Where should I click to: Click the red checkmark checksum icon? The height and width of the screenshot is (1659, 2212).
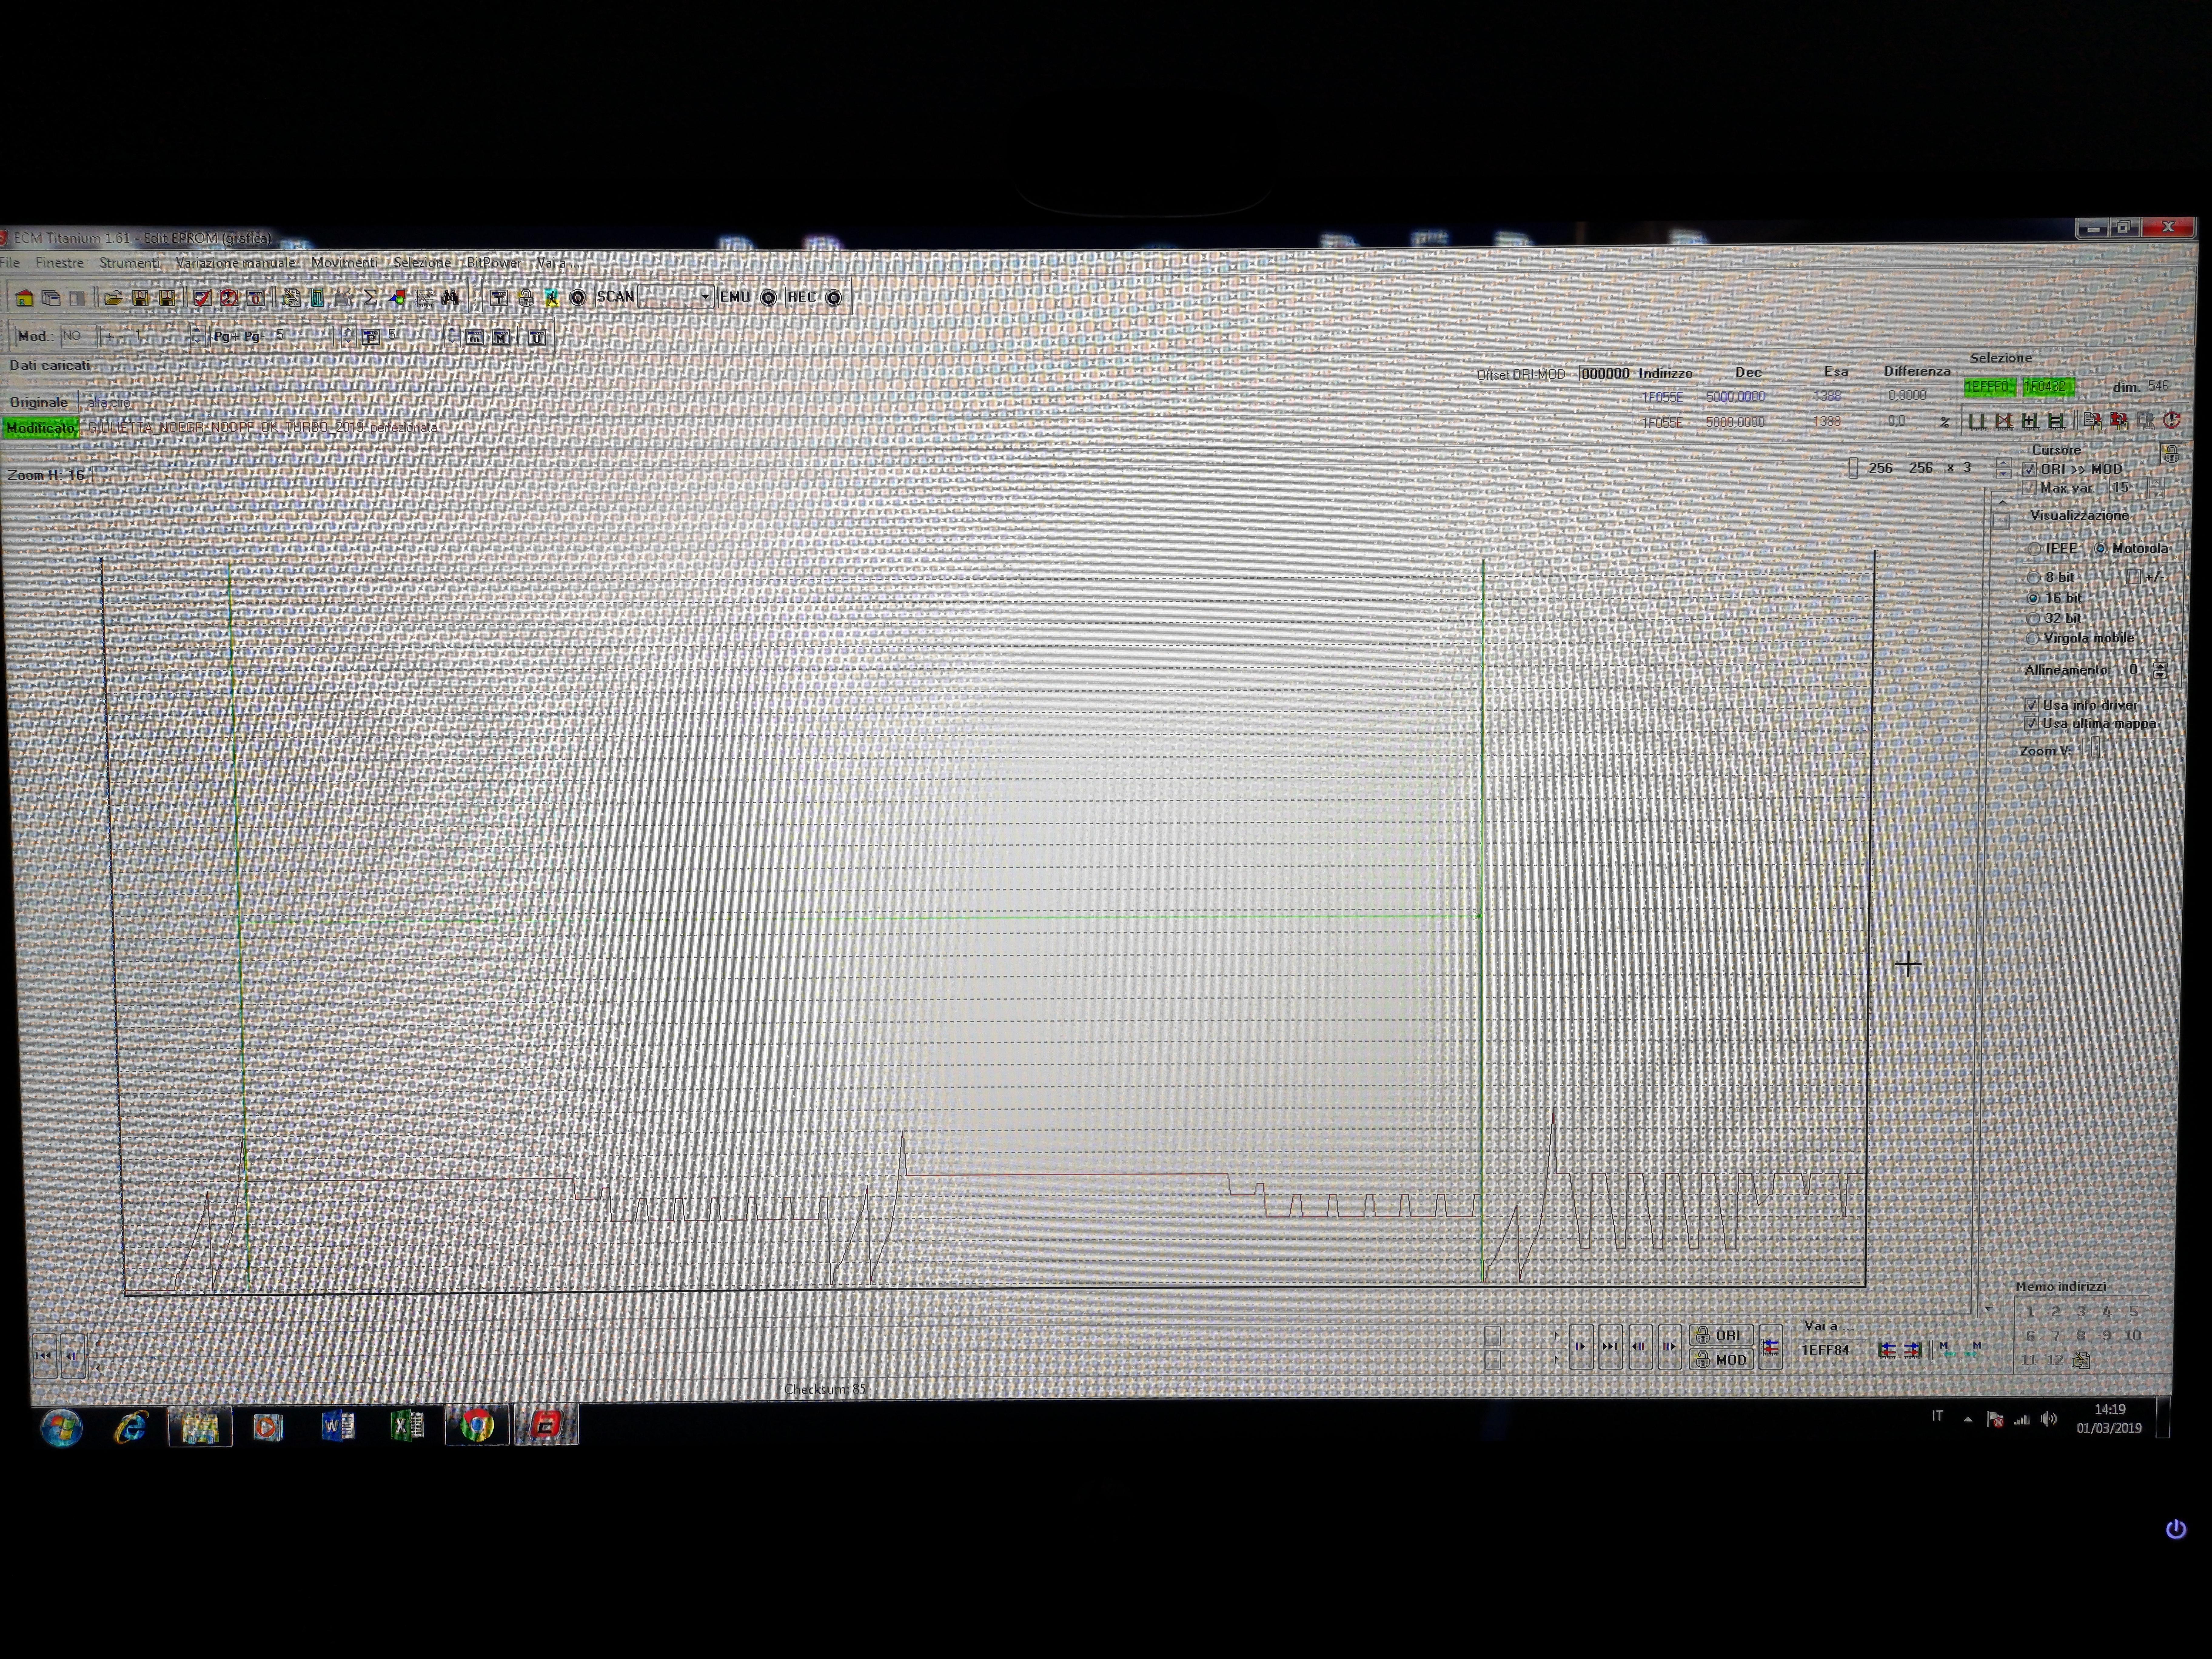(202, 298)
